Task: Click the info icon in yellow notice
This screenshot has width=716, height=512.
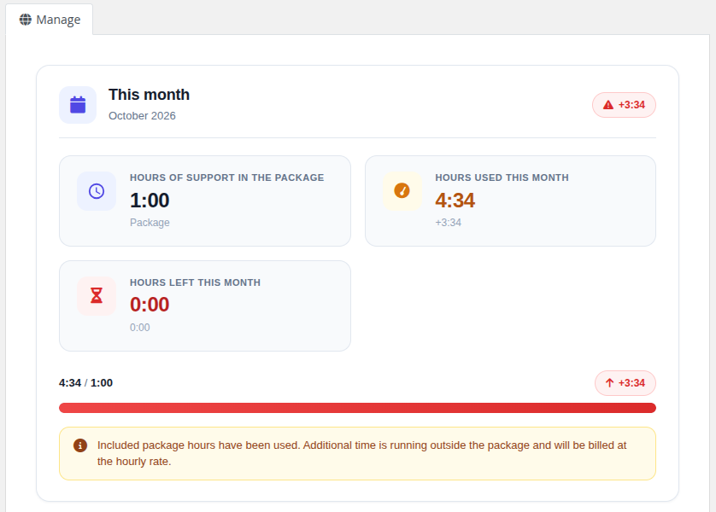Action: (80, 445)
